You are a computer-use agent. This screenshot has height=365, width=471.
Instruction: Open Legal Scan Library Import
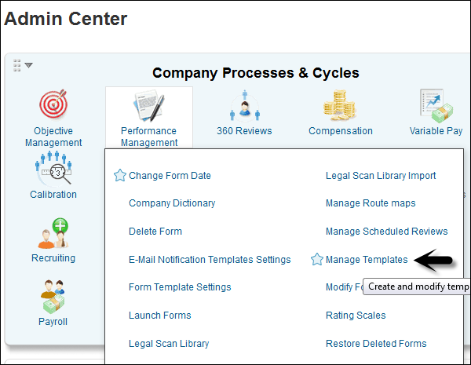381,176
